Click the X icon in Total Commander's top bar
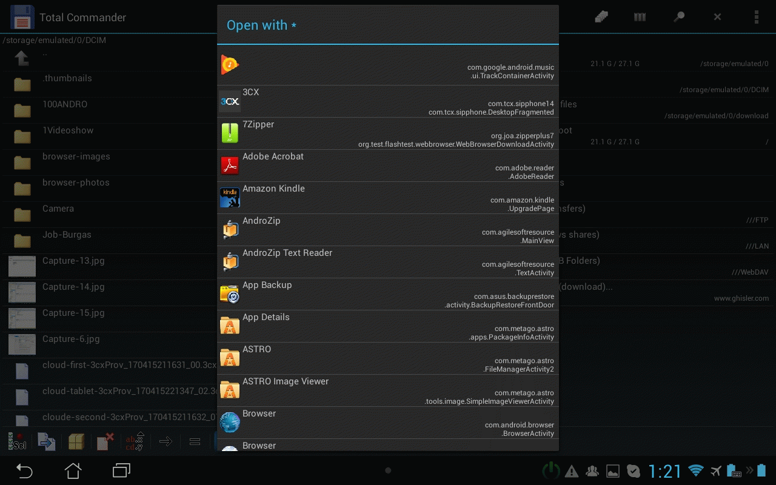 click(717, 17)
